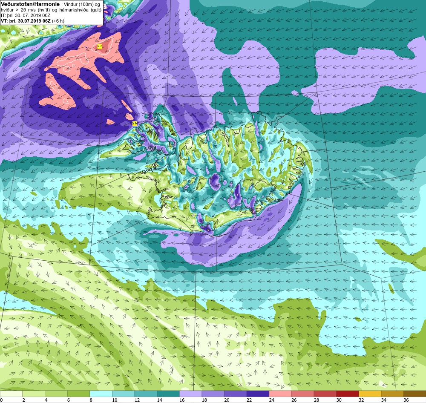
Task: Pick the salmon 26–28 m/s swatch
Action: coord(302,394)
